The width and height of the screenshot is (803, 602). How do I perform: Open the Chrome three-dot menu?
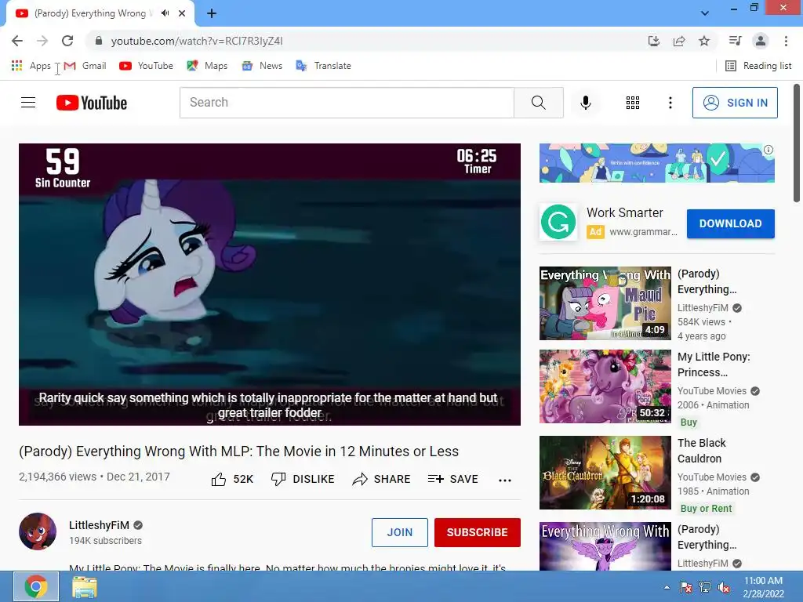[x=786, y=41]
